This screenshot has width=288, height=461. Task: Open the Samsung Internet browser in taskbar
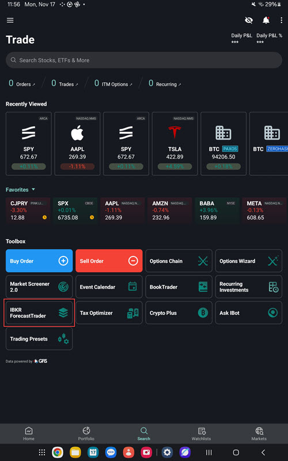(185, 452)
